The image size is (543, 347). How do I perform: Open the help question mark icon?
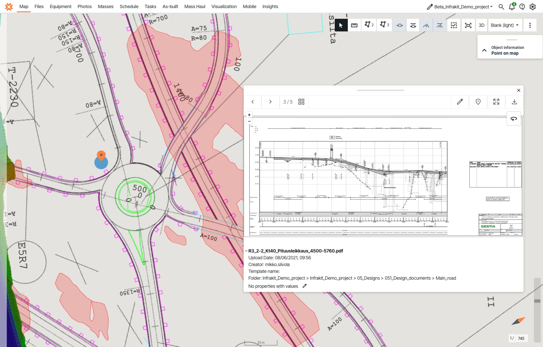pos(522,6)
